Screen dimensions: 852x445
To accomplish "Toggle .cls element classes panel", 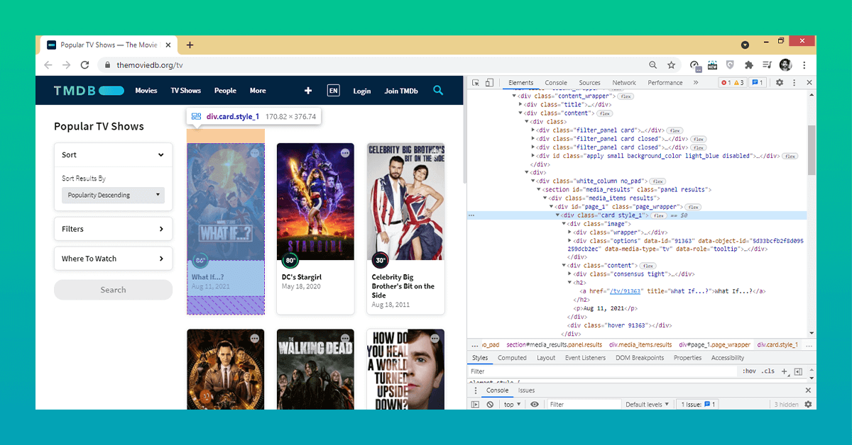I will (x=768, y=371).
